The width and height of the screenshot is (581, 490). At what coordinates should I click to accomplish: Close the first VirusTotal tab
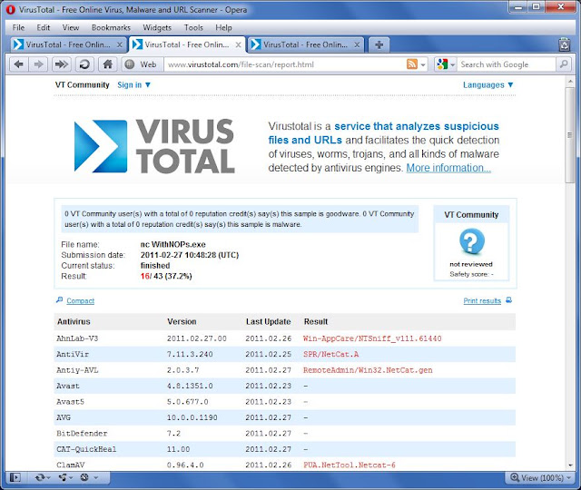119,44
